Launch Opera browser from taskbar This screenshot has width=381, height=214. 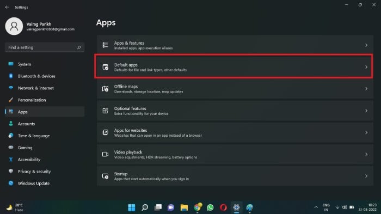point(223,207)
